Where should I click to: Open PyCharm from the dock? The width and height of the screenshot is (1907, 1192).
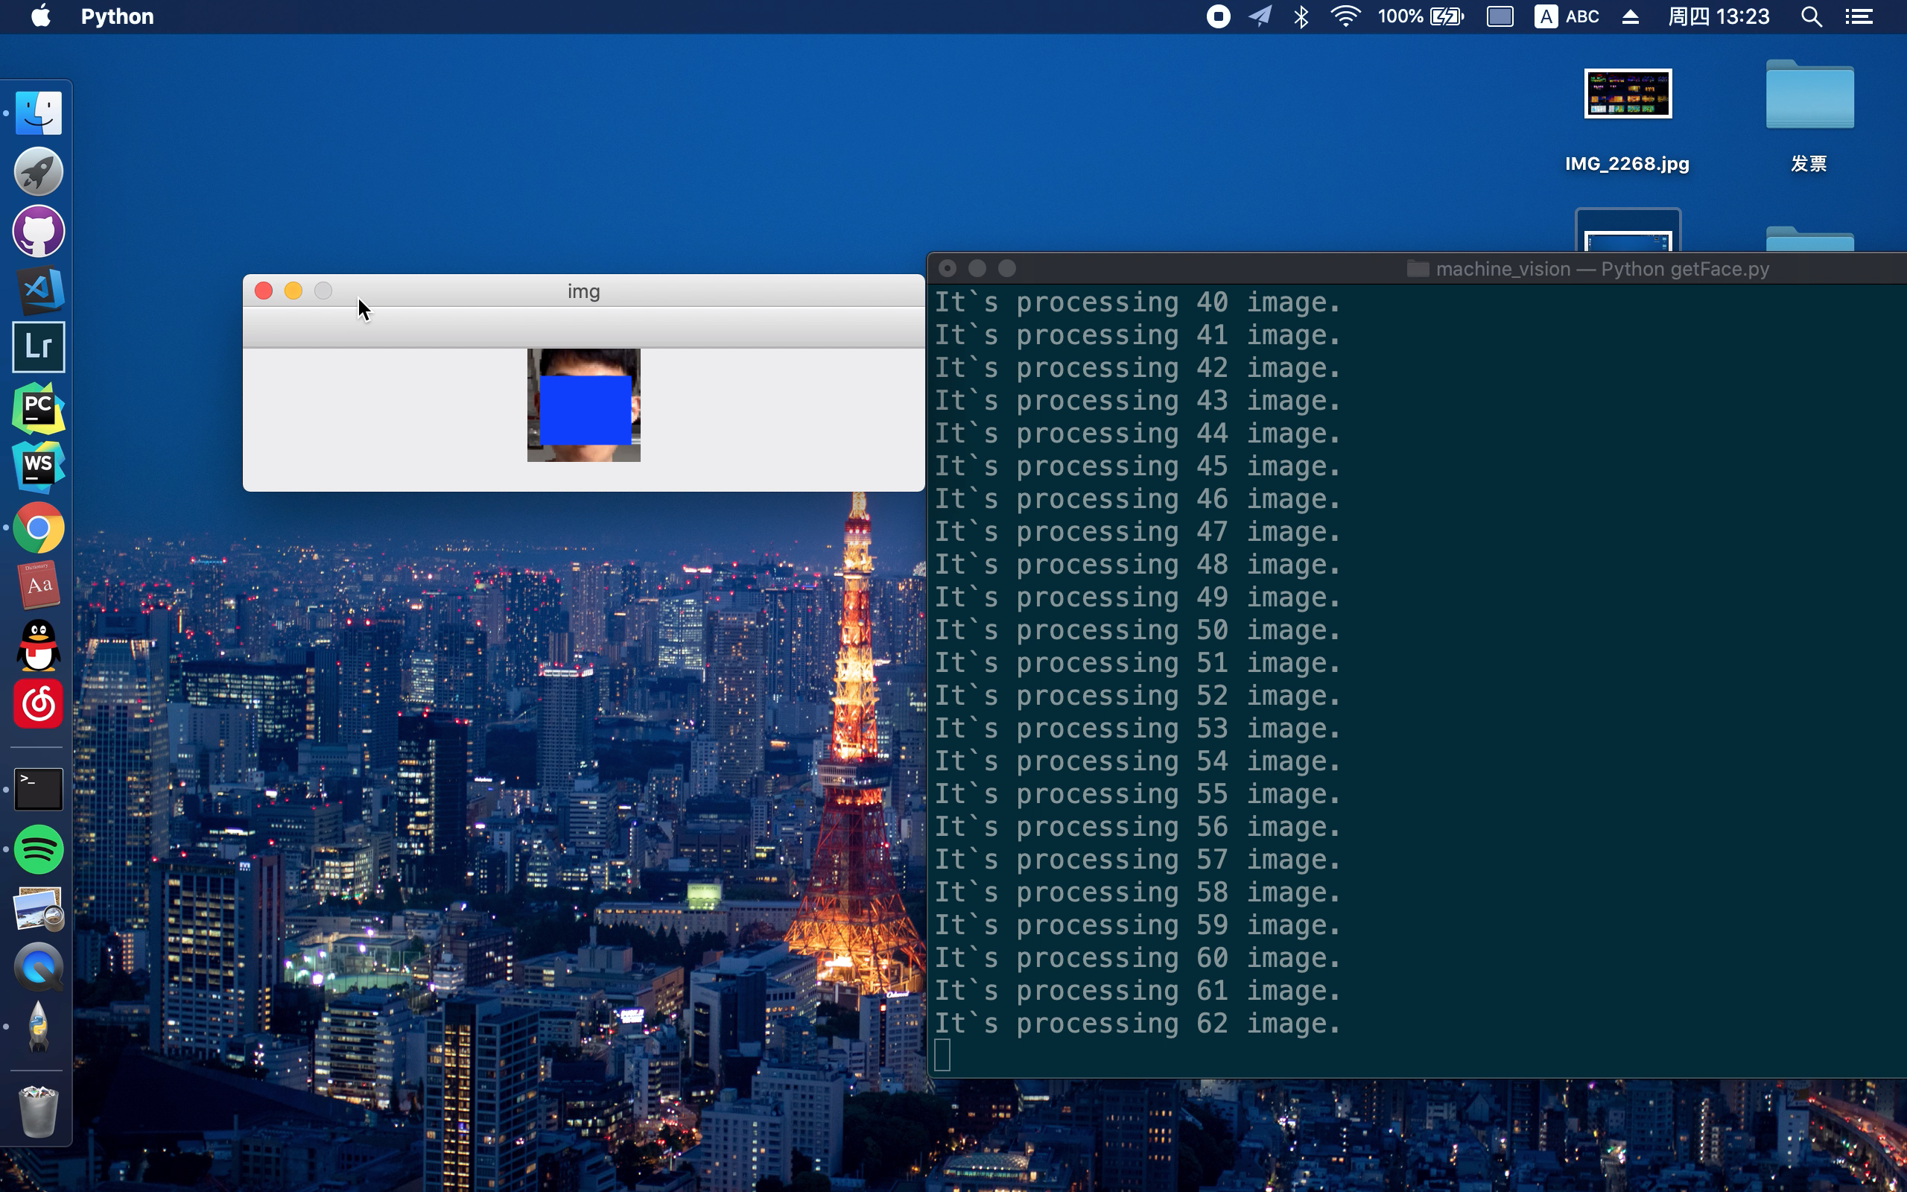click(37, 408)
